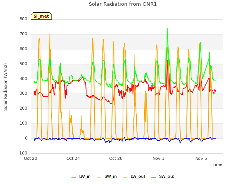Toggle the LW_out legend entry
Screen dimensions: 246x184
(134, 176)
